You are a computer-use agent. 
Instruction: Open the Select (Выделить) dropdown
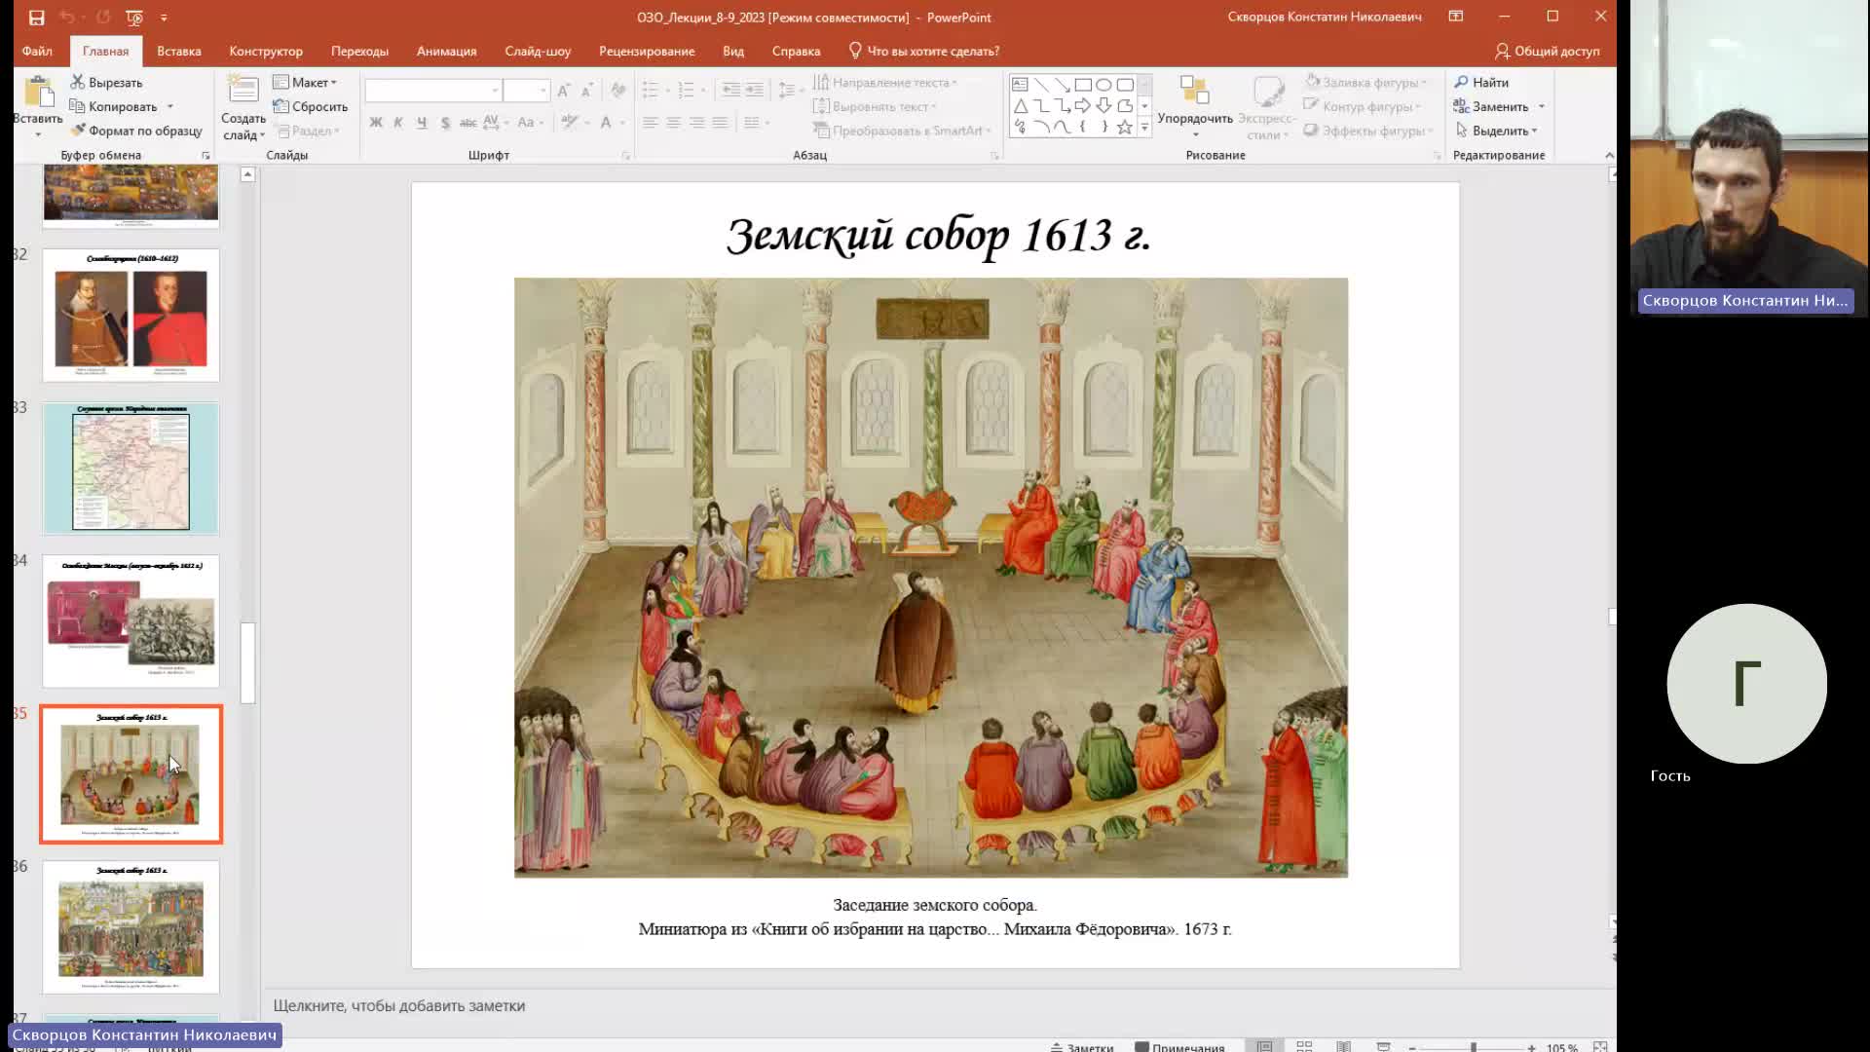[x=1496, y=131]
